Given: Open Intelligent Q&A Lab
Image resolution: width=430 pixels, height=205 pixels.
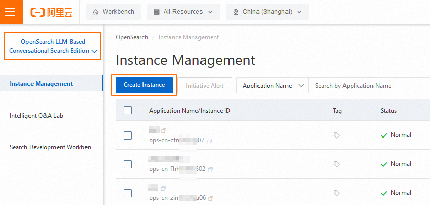Looking at the screenshot, I should click(x=37, y=116).
